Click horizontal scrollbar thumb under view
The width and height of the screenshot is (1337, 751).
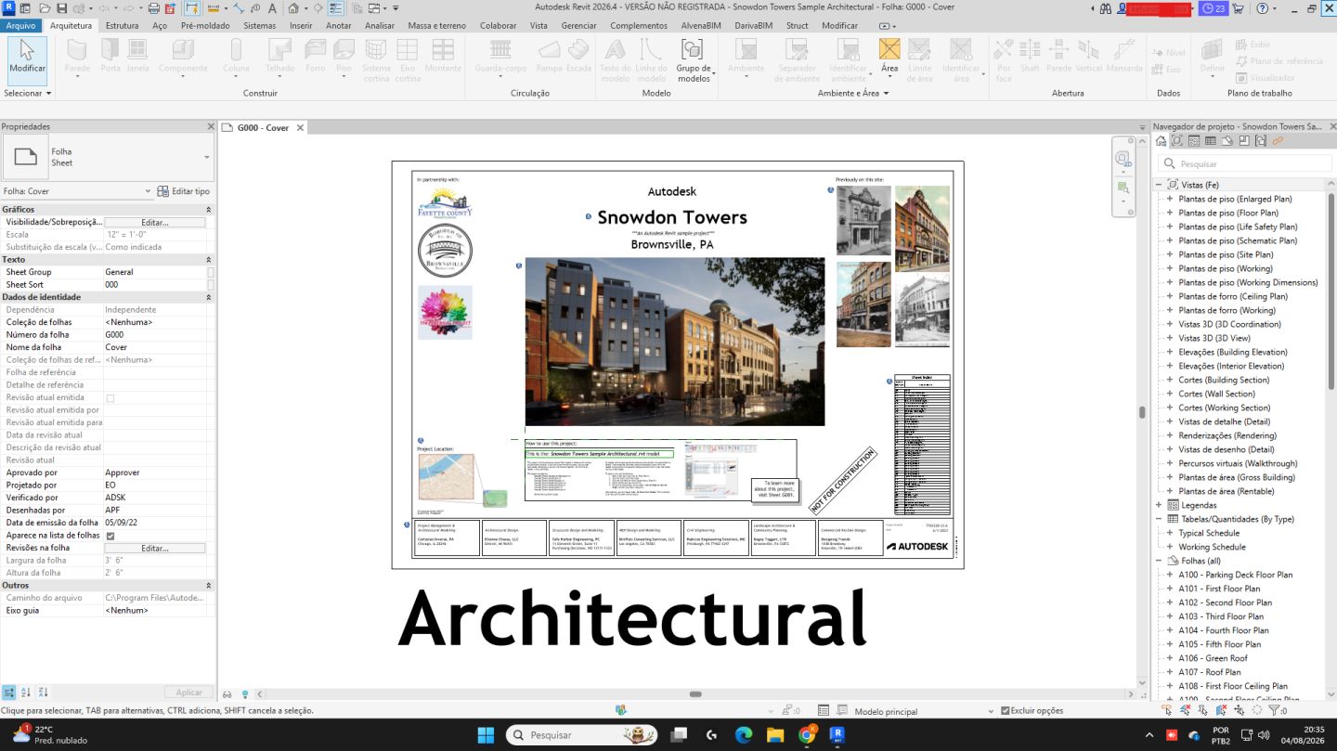pyautogui.click(x=695, y=693)
